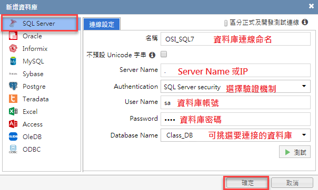The width and height of the screenshot is (318, 190).
Task: Select the Excel list entry text
Action: [x=30, y=112]
